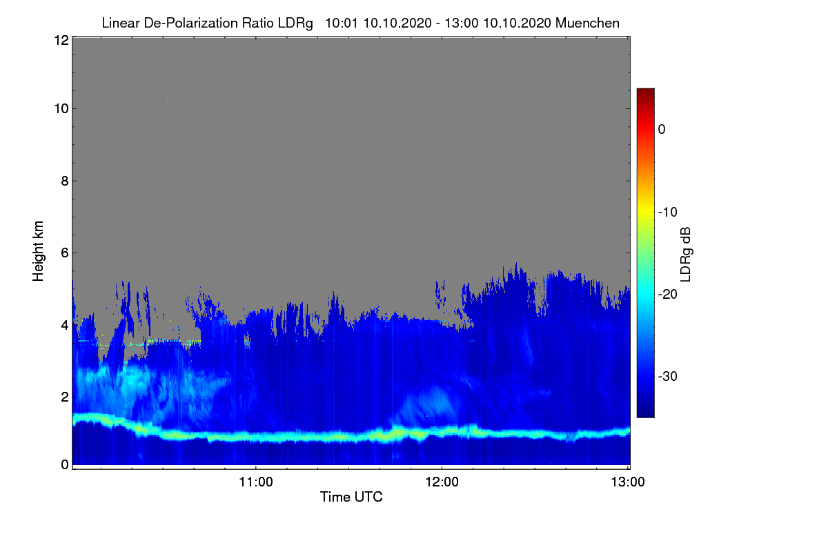Click the '0' height tick label on the y-axis
This screenshot has height=552, width=828.
(63, 464)
